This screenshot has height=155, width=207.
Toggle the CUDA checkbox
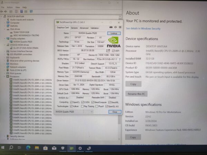(82, 102)
